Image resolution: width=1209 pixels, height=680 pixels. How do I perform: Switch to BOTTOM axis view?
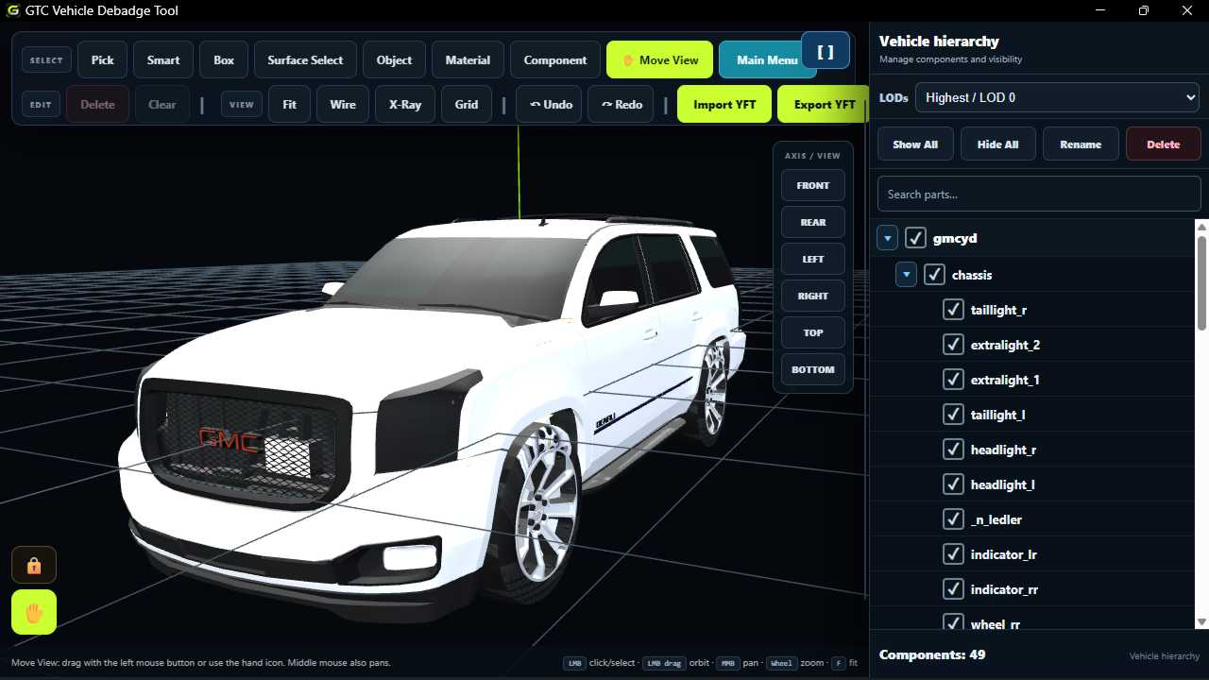812,369
